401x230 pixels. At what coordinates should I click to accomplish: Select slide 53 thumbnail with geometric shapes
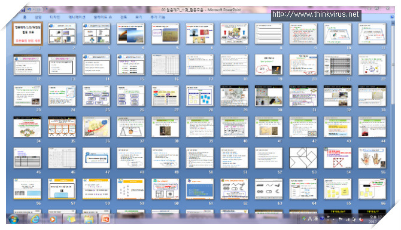303,158
